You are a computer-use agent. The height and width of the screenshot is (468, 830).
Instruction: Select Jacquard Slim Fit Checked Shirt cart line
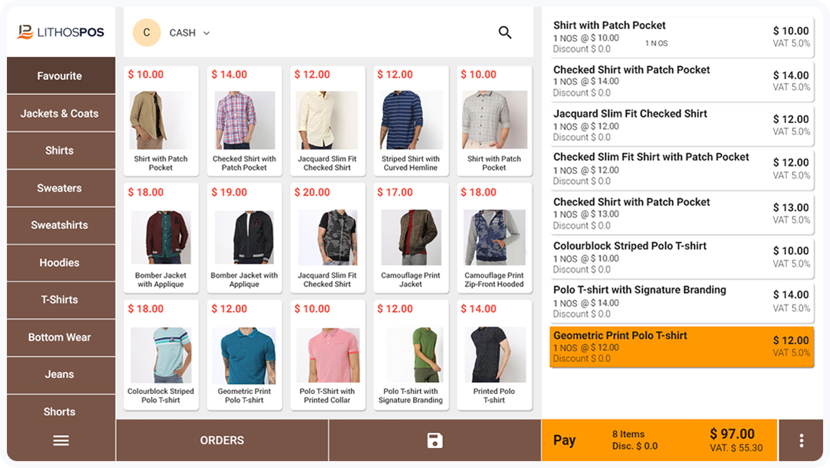click(681, 125)
